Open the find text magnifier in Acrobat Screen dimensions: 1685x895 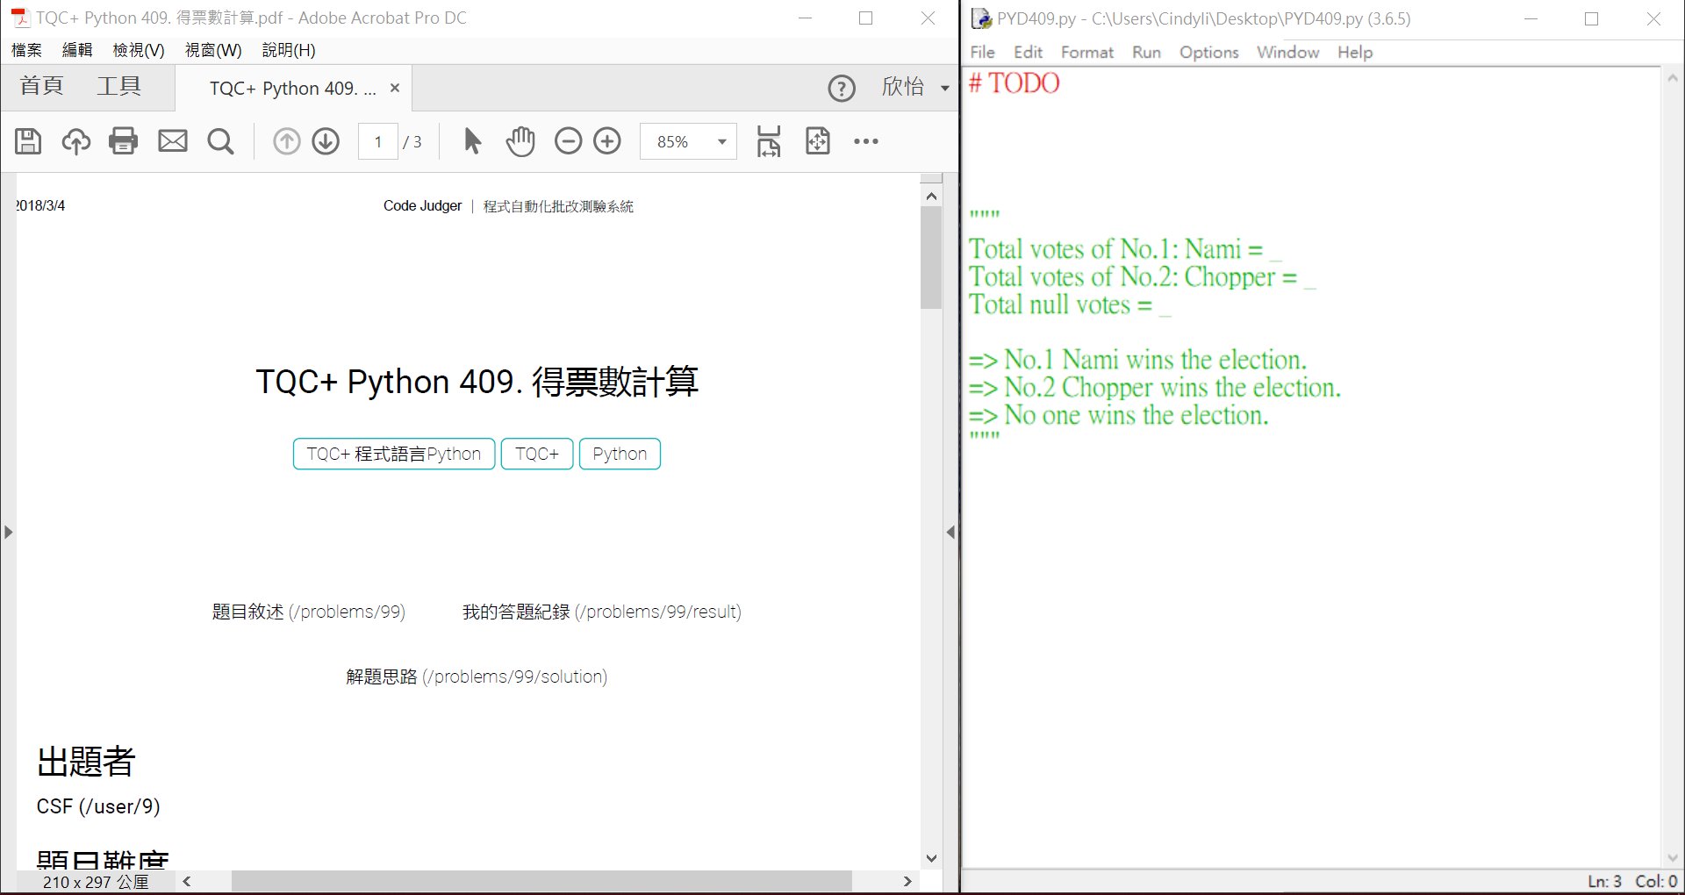click(220, 141)
